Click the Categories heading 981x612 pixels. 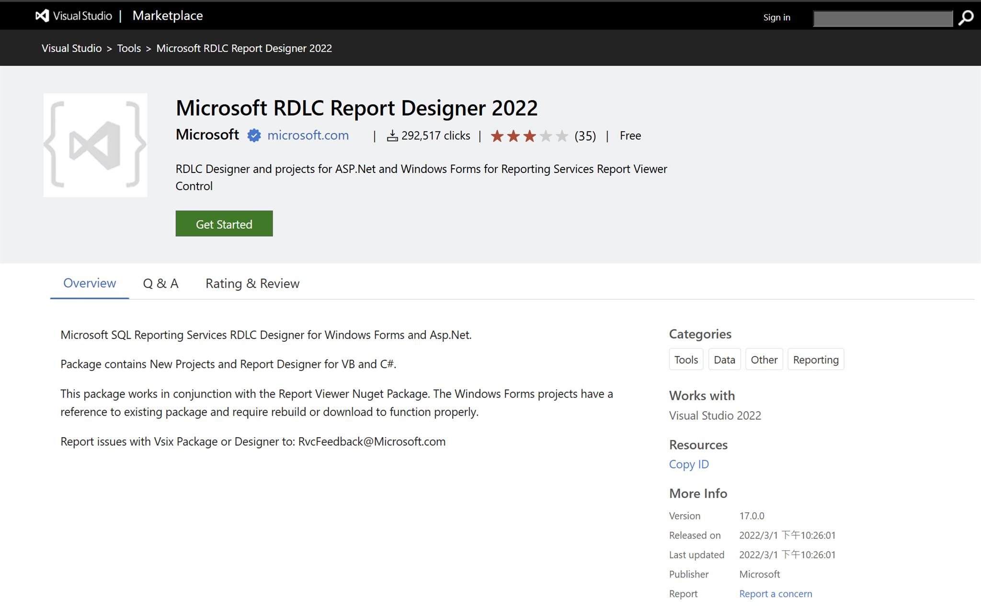(700, 334)
